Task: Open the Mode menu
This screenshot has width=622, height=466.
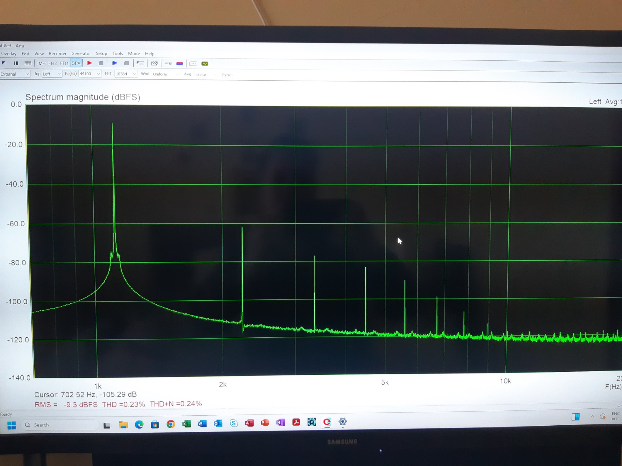Action: point(134,53)
